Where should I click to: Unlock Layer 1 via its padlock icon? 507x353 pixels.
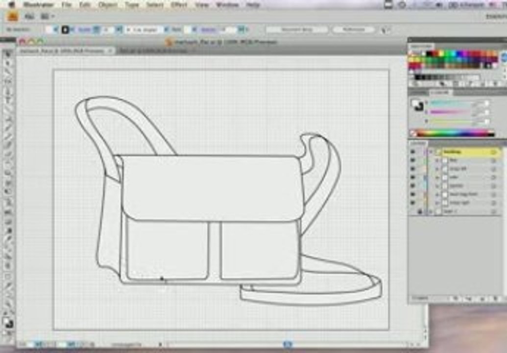(x=420, y=211)
